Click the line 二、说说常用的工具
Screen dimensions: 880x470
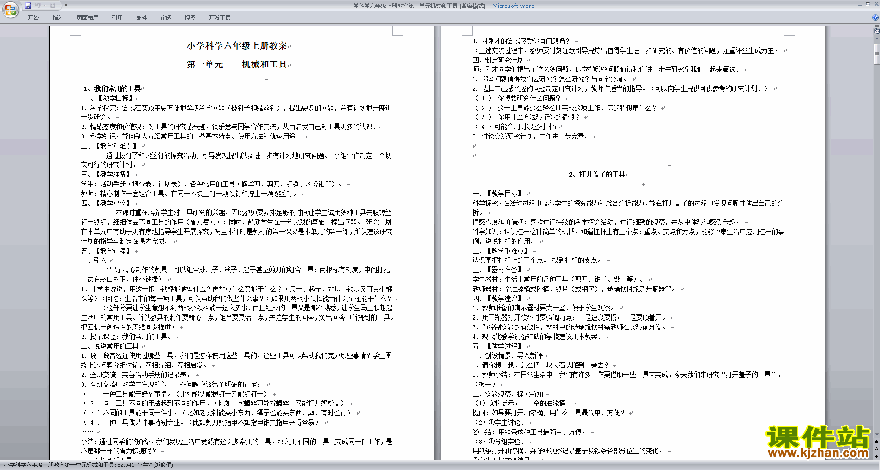coord(110,346)
